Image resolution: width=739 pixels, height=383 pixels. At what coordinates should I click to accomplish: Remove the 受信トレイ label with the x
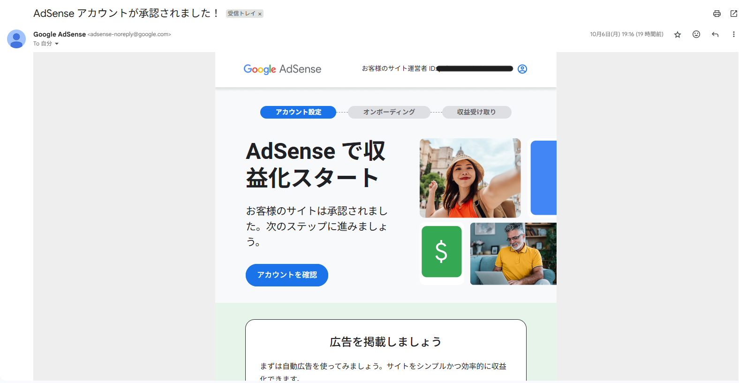pyautogui.click(x=260, y=14)
